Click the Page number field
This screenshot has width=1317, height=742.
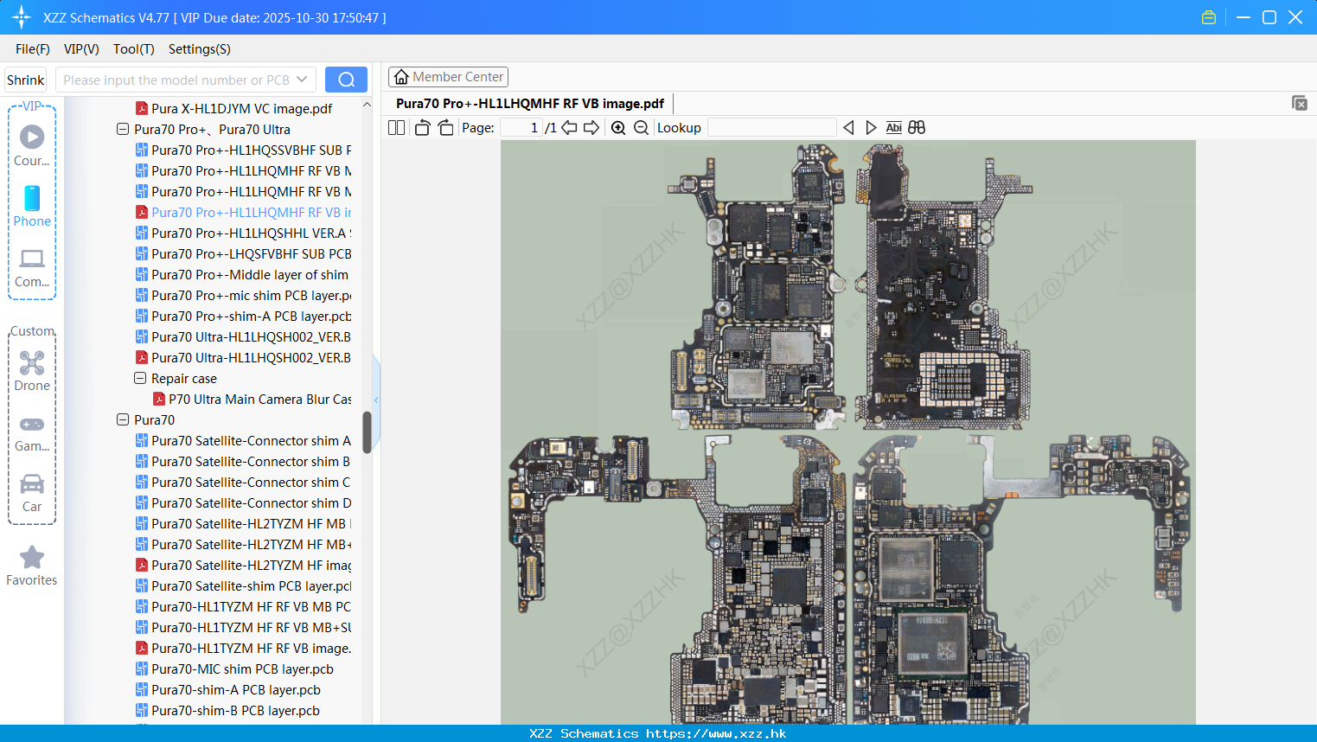tap(521, 128)
